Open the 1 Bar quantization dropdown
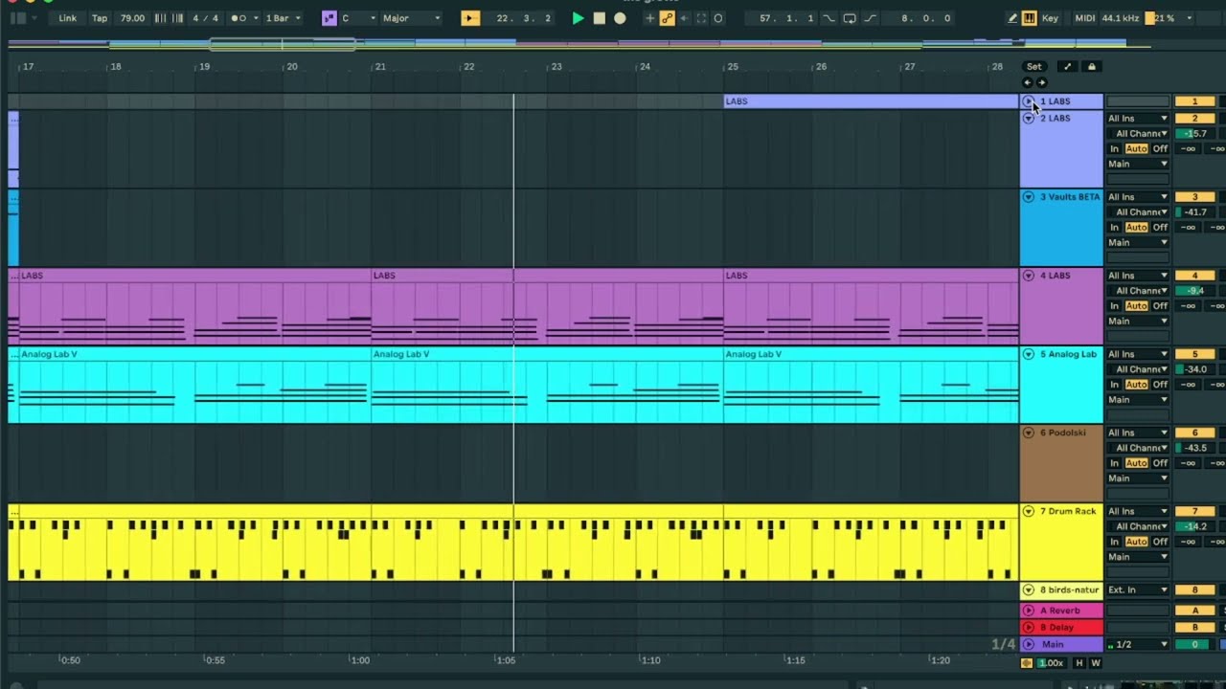 point(283,18)
